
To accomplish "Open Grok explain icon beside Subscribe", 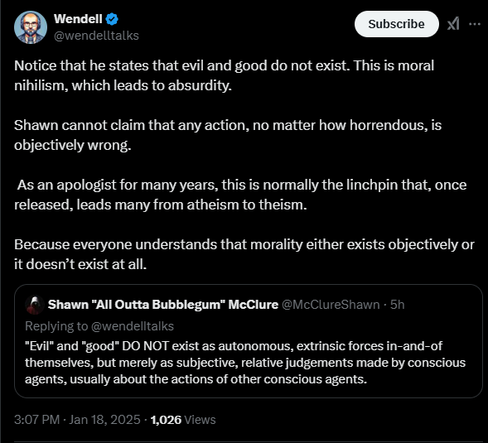I will pos(453,24).
